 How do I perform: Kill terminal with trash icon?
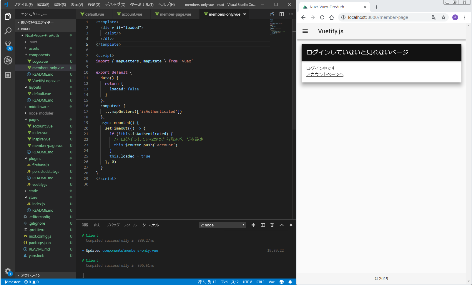tap(272, 225)
